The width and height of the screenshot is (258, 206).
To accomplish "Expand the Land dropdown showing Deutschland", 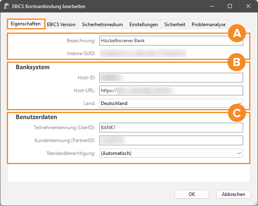I will tap(171, 103).
